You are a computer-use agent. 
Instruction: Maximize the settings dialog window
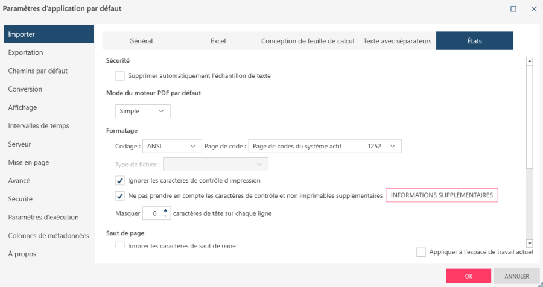pos(513,9)
